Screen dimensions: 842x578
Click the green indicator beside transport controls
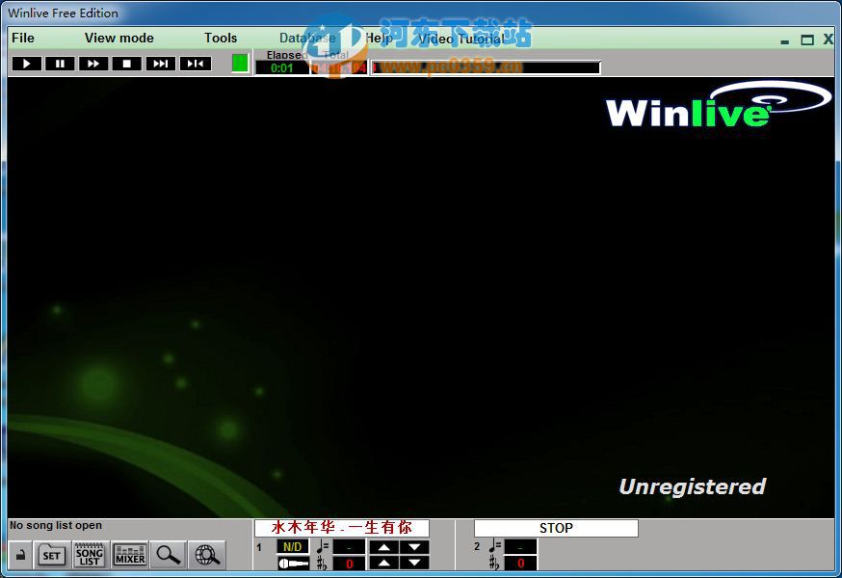[x=237, y=63]
